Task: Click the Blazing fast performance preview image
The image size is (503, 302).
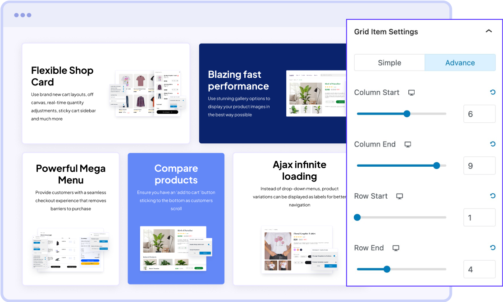Action: [316, 93]
